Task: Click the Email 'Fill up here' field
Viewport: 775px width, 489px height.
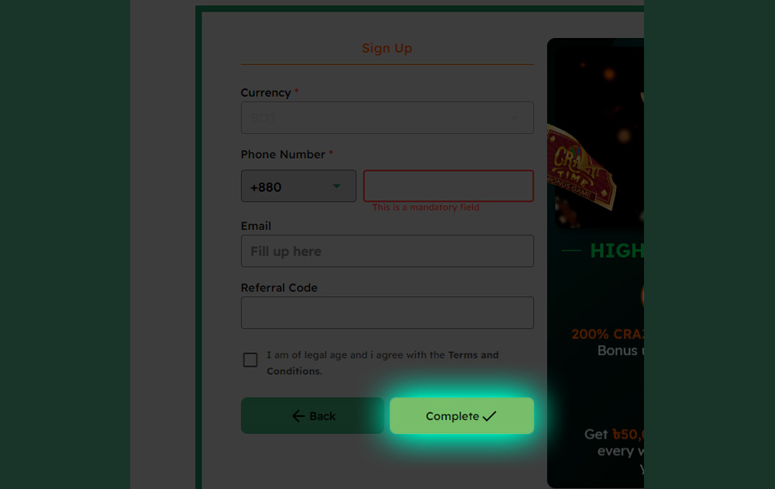Action: pyautogui.click(x=387, y=251)
